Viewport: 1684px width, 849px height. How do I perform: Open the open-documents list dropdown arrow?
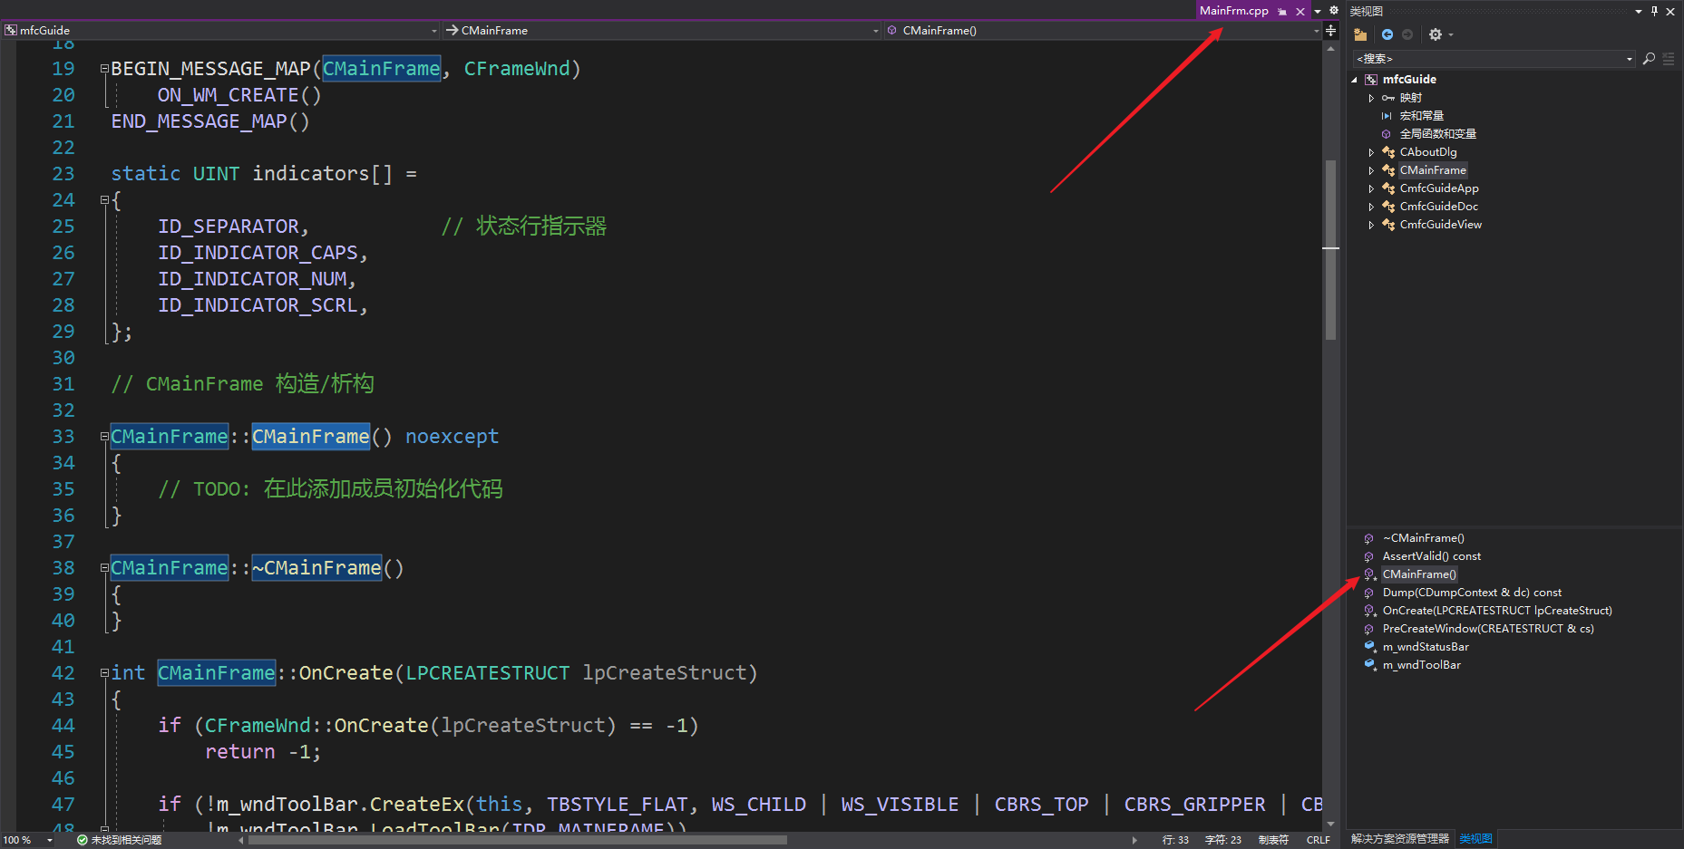1318,11
